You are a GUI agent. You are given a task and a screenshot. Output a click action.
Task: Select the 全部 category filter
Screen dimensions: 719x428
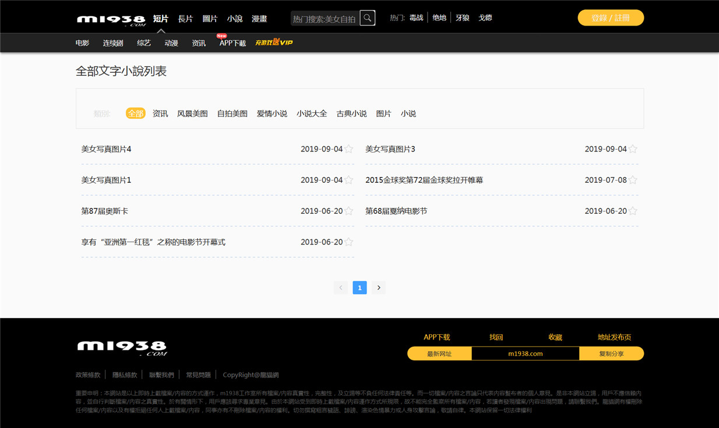[135, 114]
